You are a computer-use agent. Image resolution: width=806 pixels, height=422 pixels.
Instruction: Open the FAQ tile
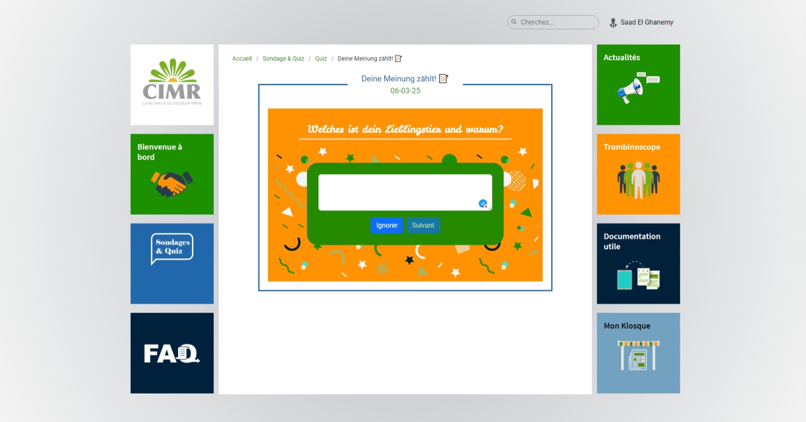172,353
